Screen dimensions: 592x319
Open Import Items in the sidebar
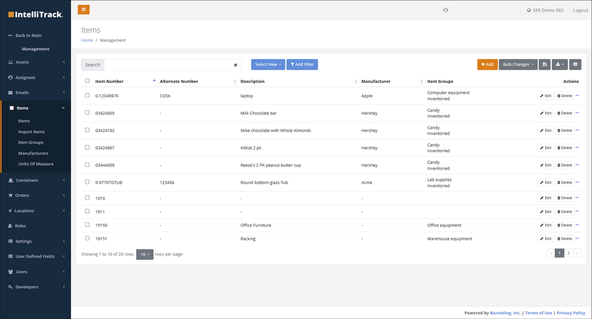tap(31, 132)
